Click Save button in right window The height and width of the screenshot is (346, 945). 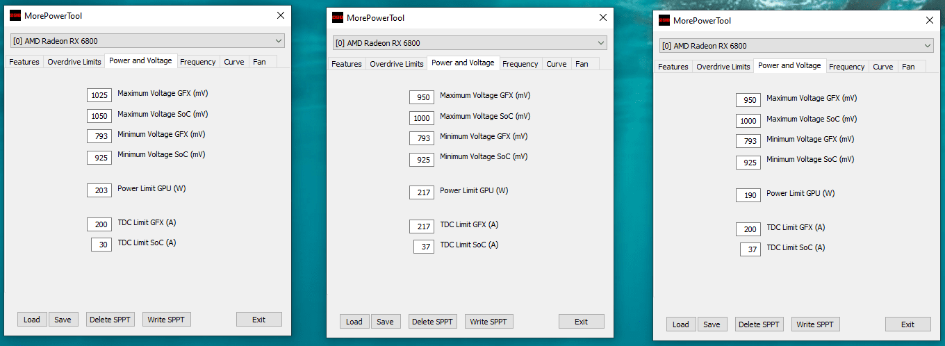pyautogui.click(x=712, y=324)
